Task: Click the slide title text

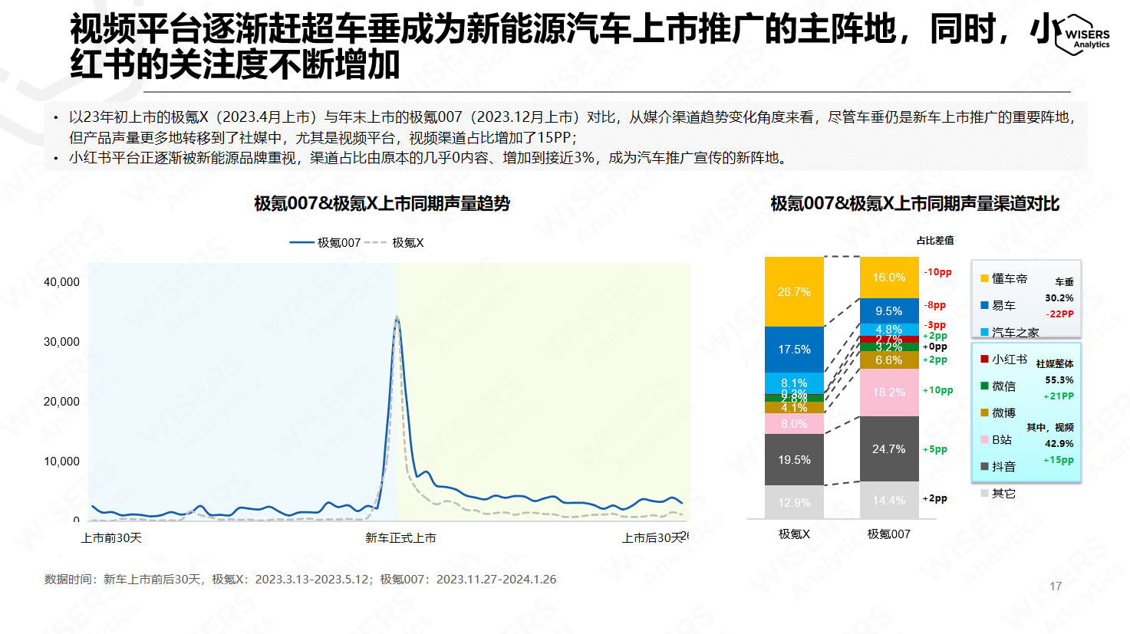Action: point(567,47)
